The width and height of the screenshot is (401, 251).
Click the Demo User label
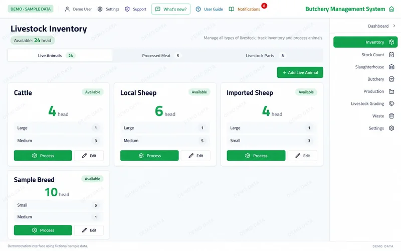point(82,9)
